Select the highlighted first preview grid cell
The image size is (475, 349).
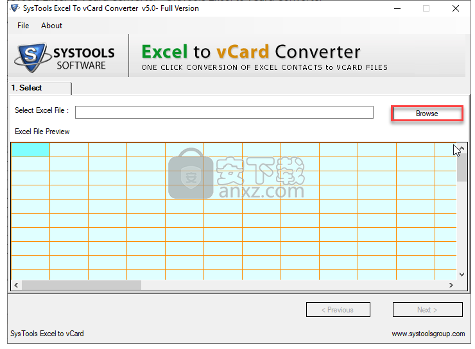tap(30, 150)
